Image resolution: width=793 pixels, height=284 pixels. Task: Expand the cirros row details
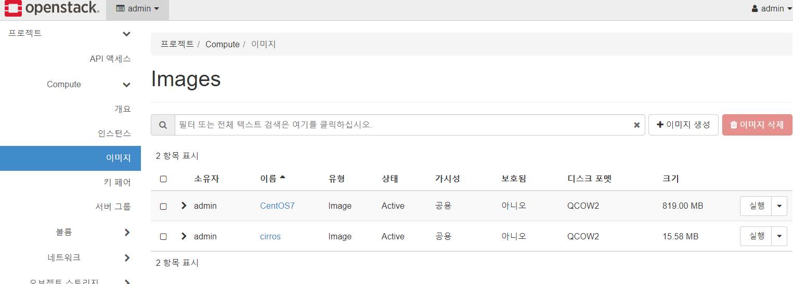(184, 236)
